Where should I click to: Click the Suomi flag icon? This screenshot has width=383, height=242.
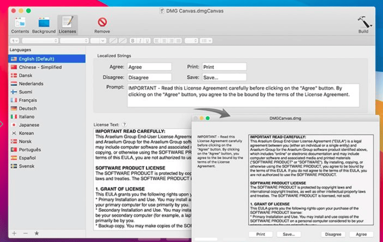click(14, 92)
